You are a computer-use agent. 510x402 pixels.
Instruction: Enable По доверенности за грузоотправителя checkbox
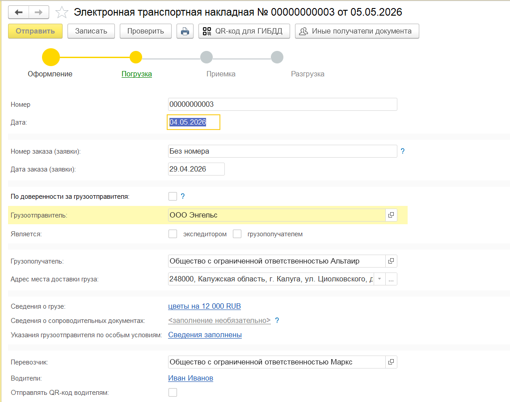point(173,196)
